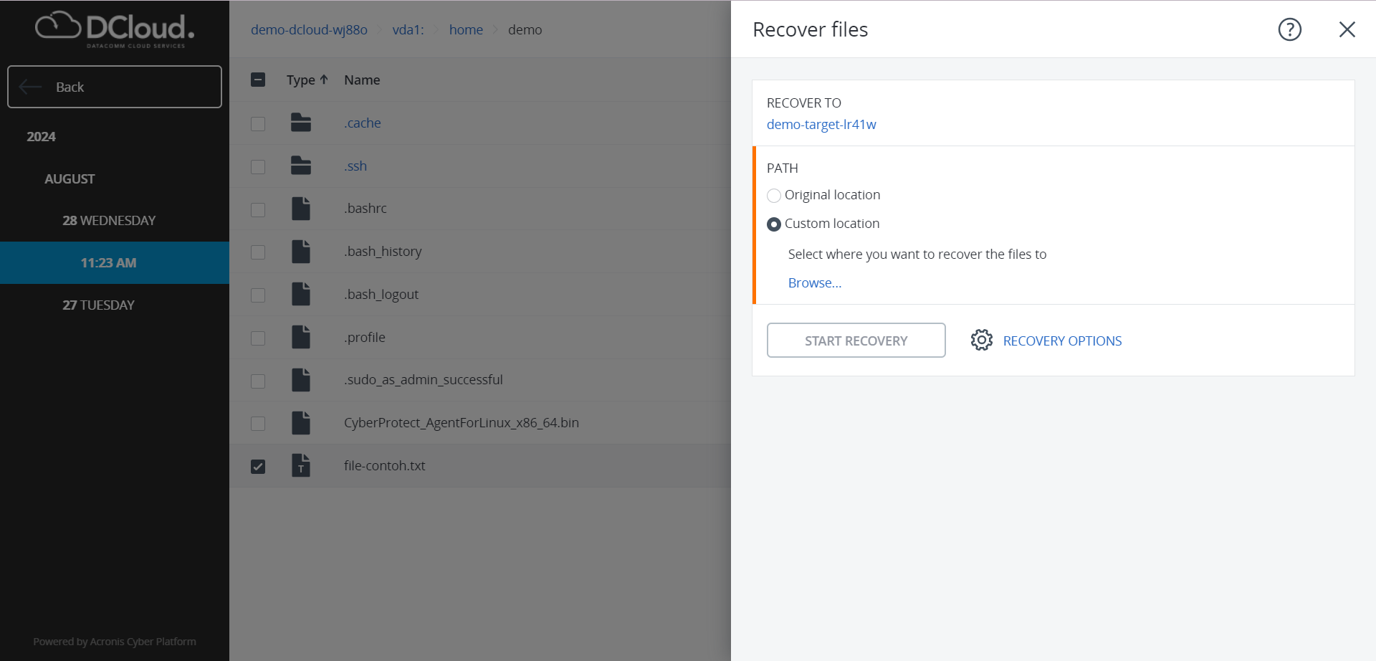This screenshot has width=1376, height=661.
Task: Click the recovery options gear icon
Action: [981, 340]
